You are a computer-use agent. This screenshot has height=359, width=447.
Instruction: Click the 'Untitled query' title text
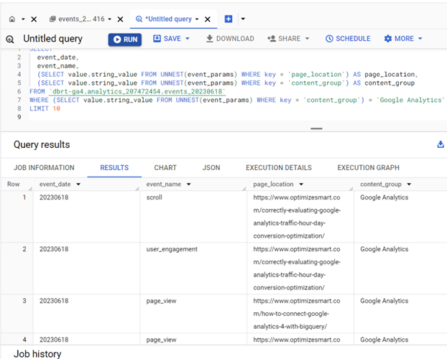point(52,39)
